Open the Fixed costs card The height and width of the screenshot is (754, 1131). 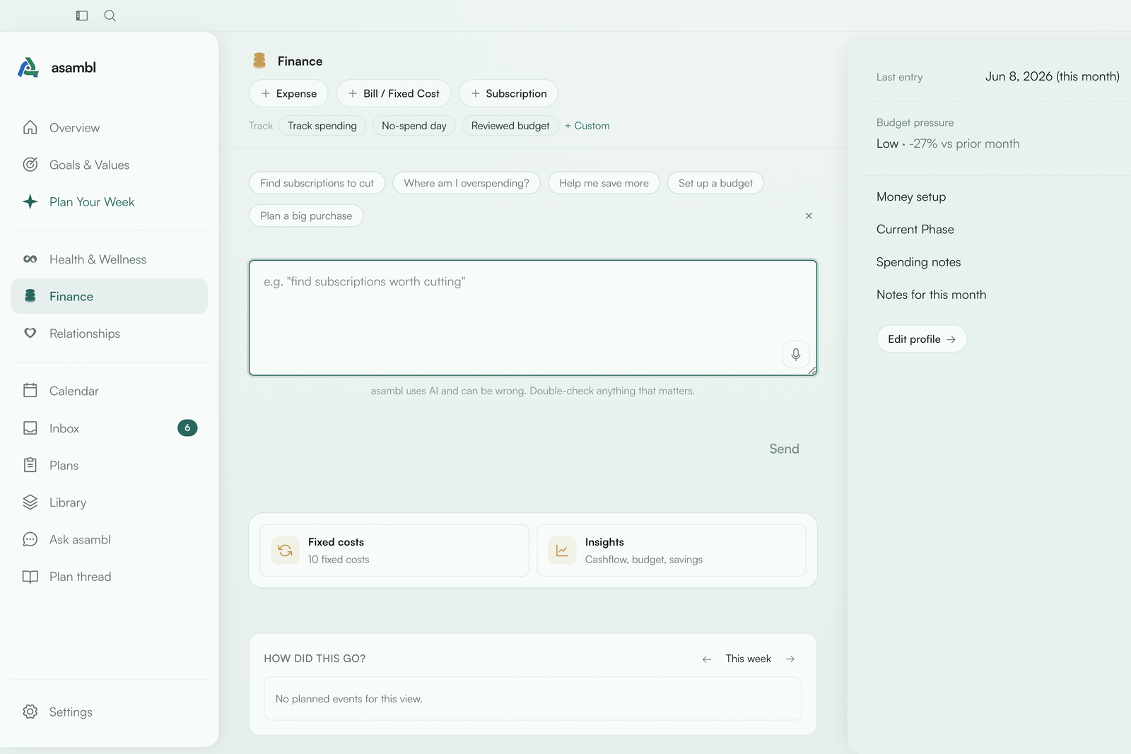pyautogui.click(x=394, y=550)
